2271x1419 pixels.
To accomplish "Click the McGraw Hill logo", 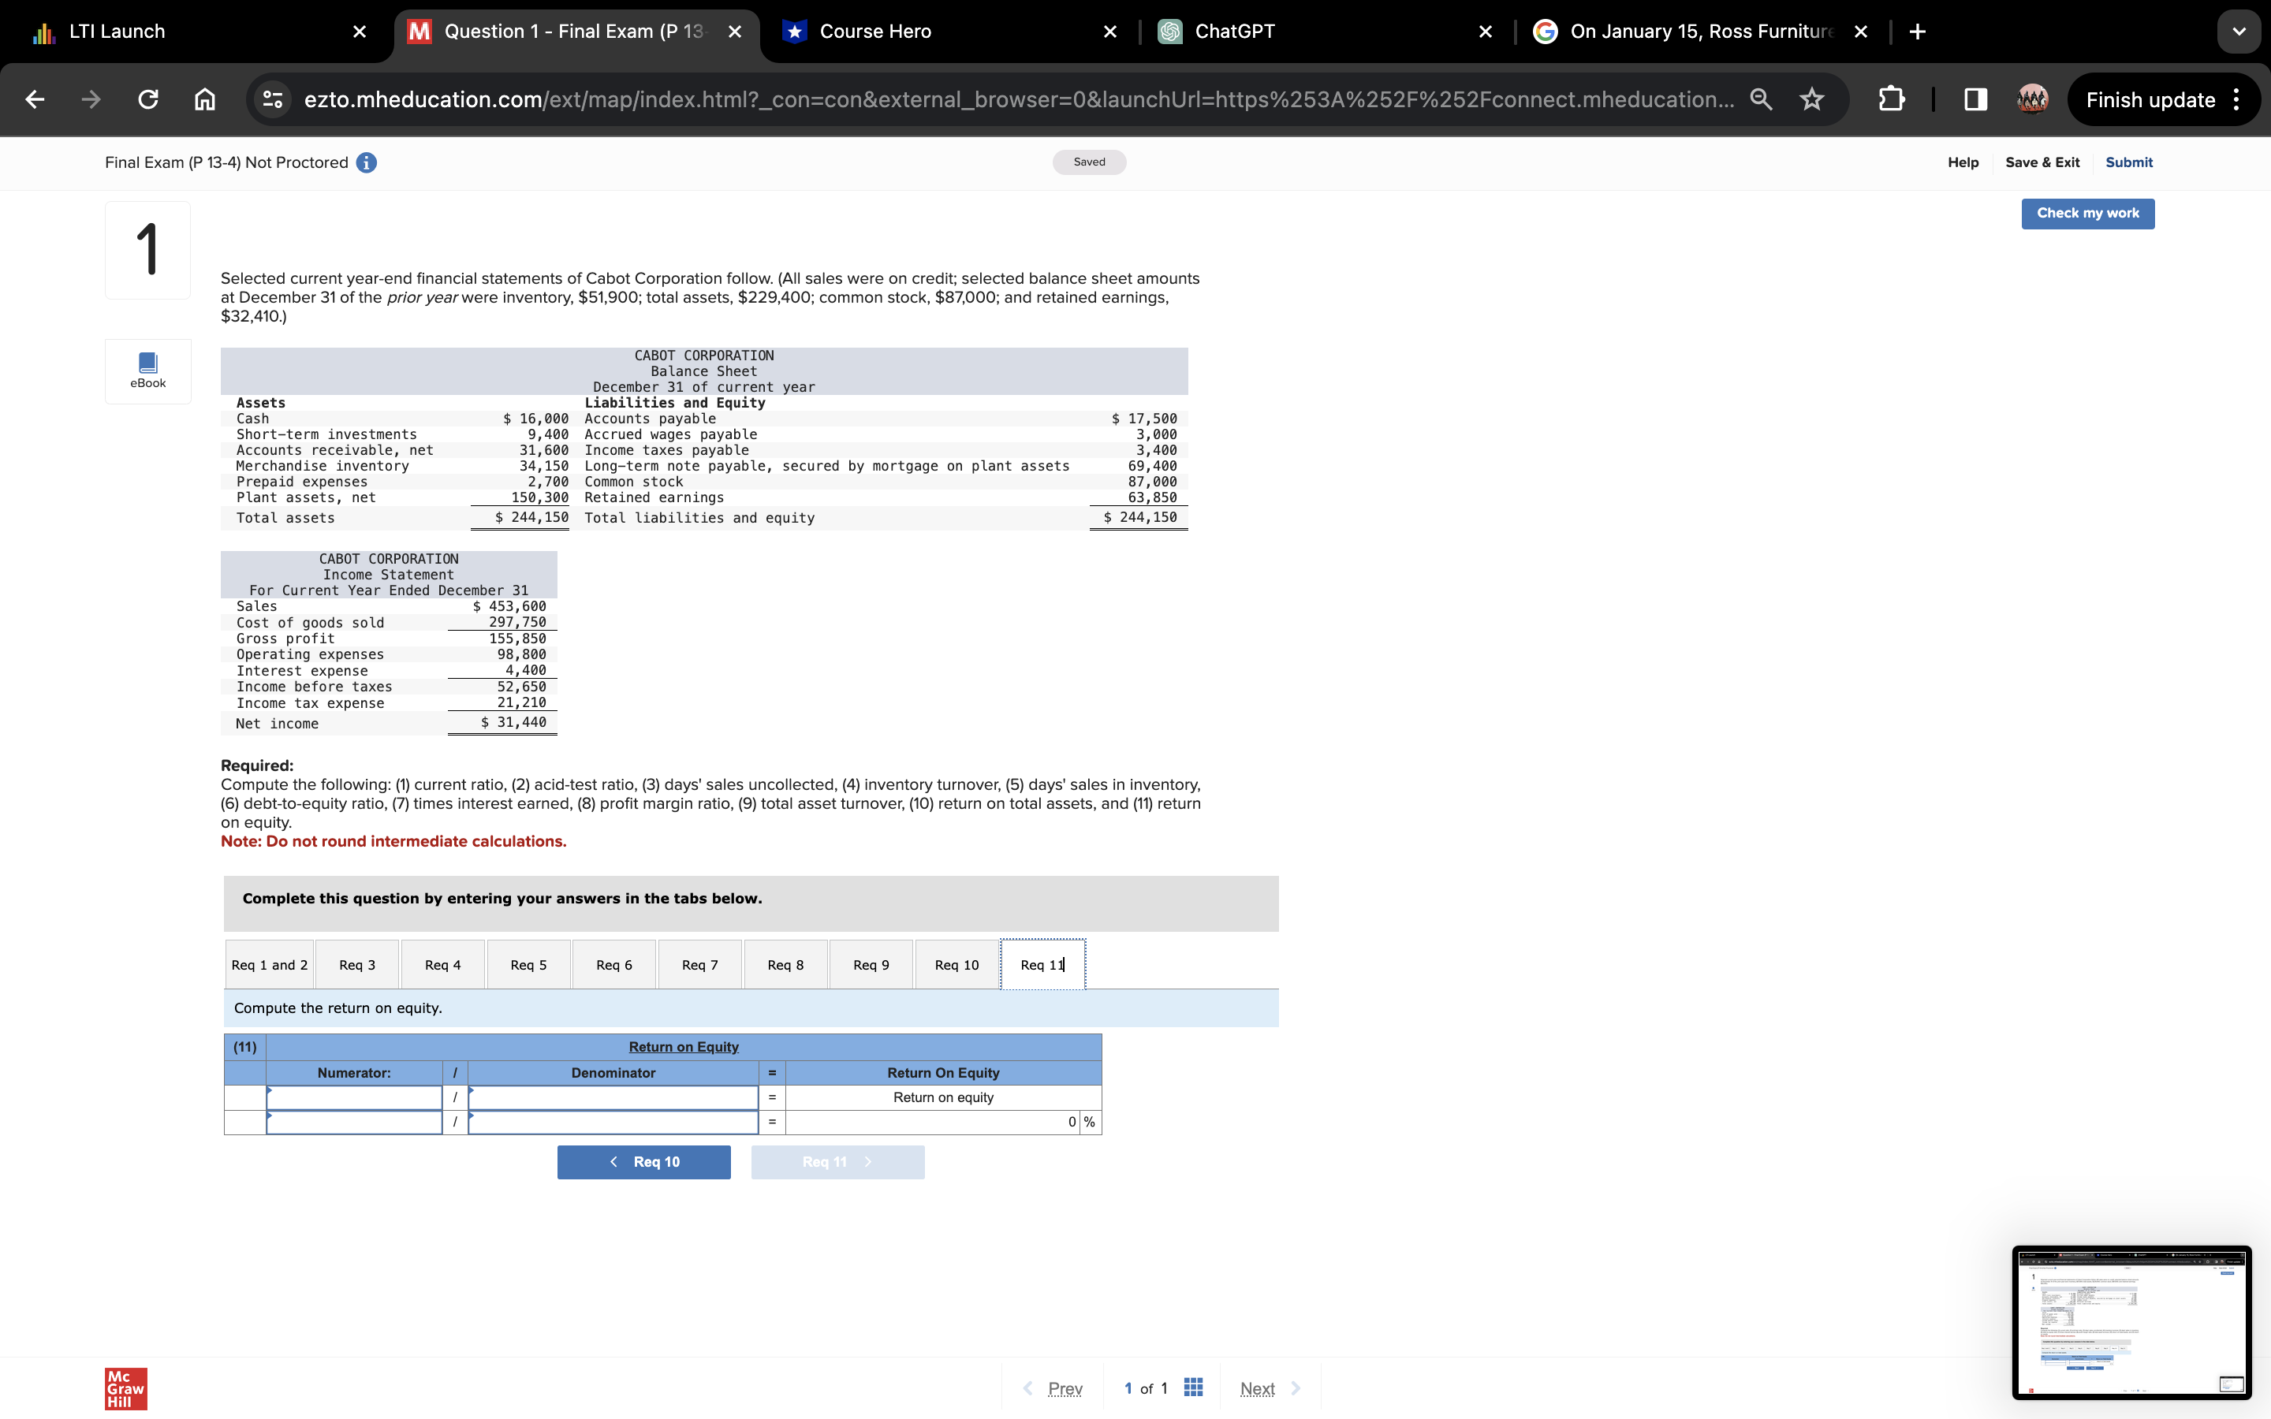I will [x=124, y=1389].
